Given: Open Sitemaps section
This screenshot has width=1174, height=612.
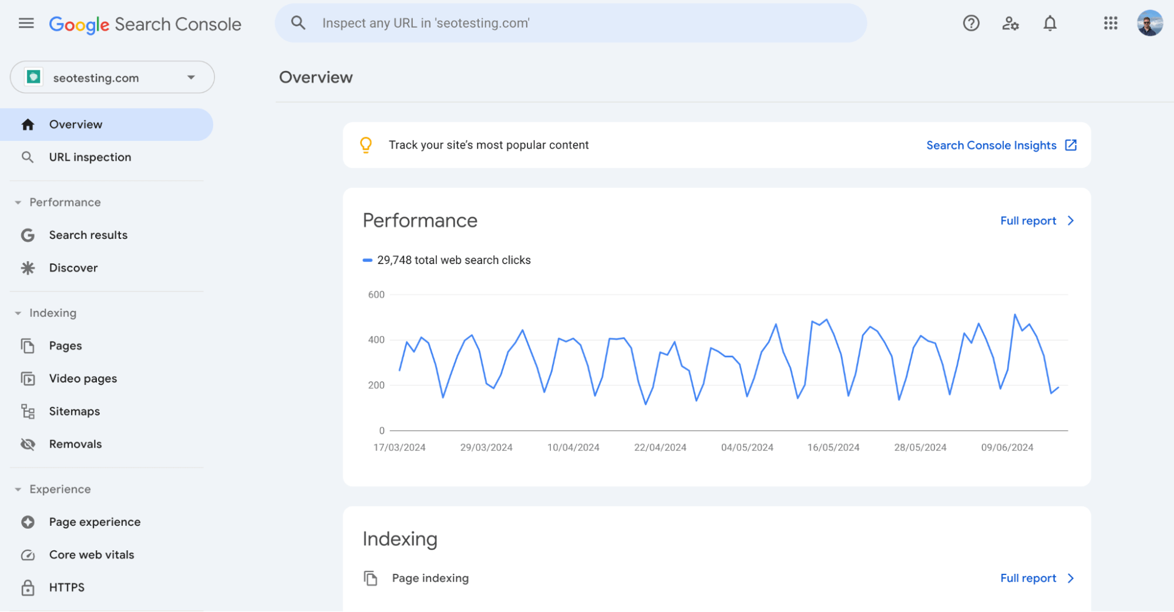Looking at the screenshot, I should 106,412.
